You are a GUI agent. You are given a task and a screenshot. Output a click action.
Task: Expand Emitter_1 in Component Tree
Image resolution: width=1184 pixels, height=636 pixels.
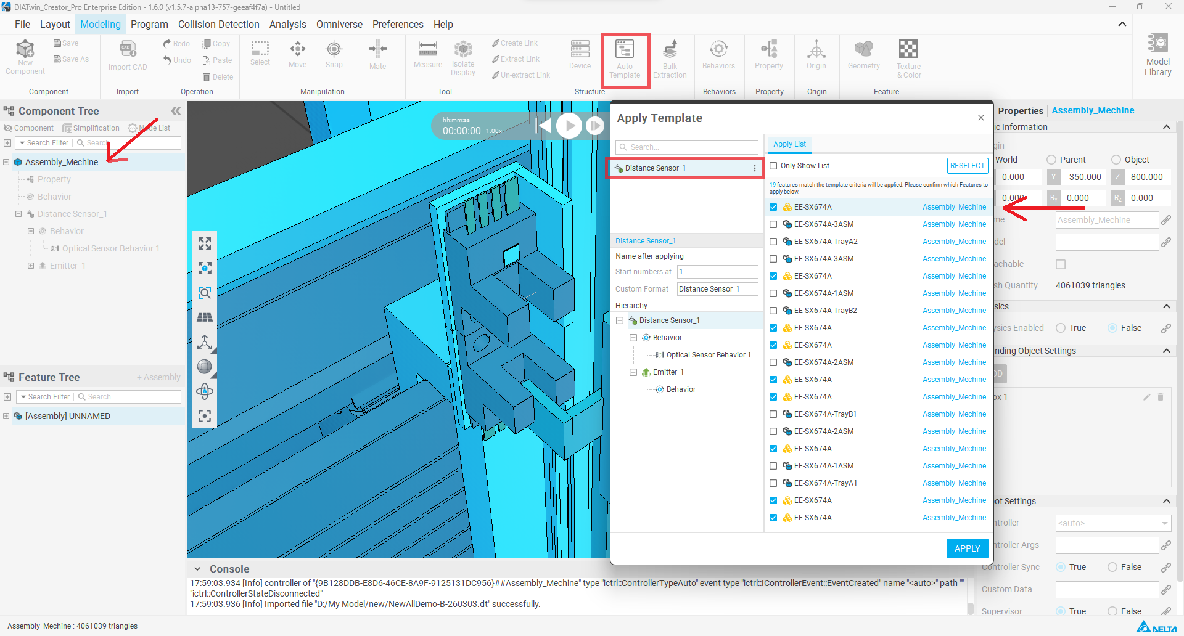click(31, 266)
